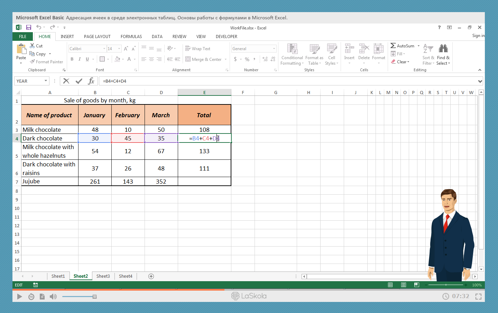Click the Merge & Center button
This screenshot has height=313, width=498.
(203, 59)
